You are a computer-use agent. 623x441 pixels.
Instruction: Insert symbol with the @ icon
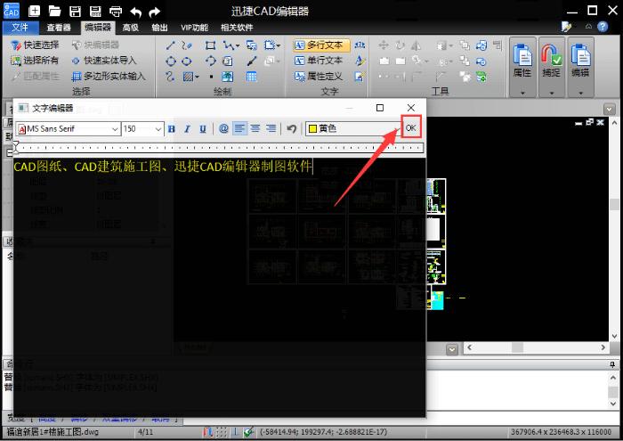click(x=223, y=128)
